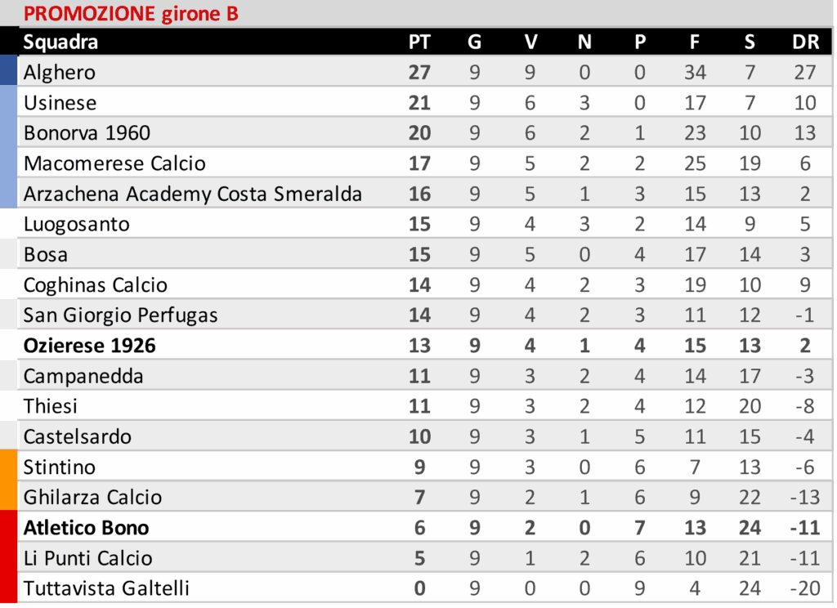Select the San Giorgio Perfugas team
837x608 pixels.
(x=120, y=315)
